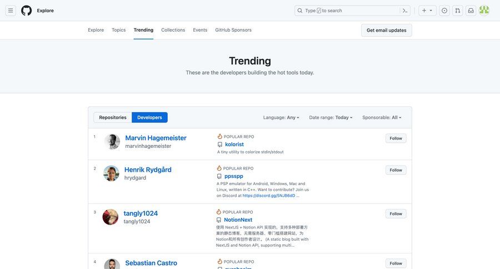Screen dimensions: 500x269
Task: Open the create new plus menu
Action: click(x=427, y=11)
